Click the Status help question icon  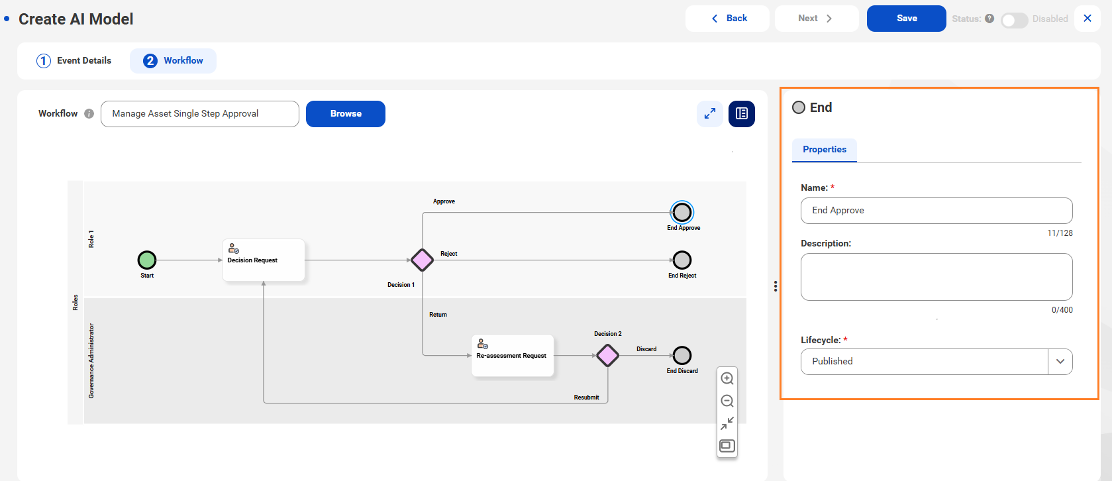pos(989,19)
